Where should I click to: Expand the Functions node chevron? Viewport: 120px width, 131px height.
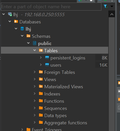click(x=35, y=101)
